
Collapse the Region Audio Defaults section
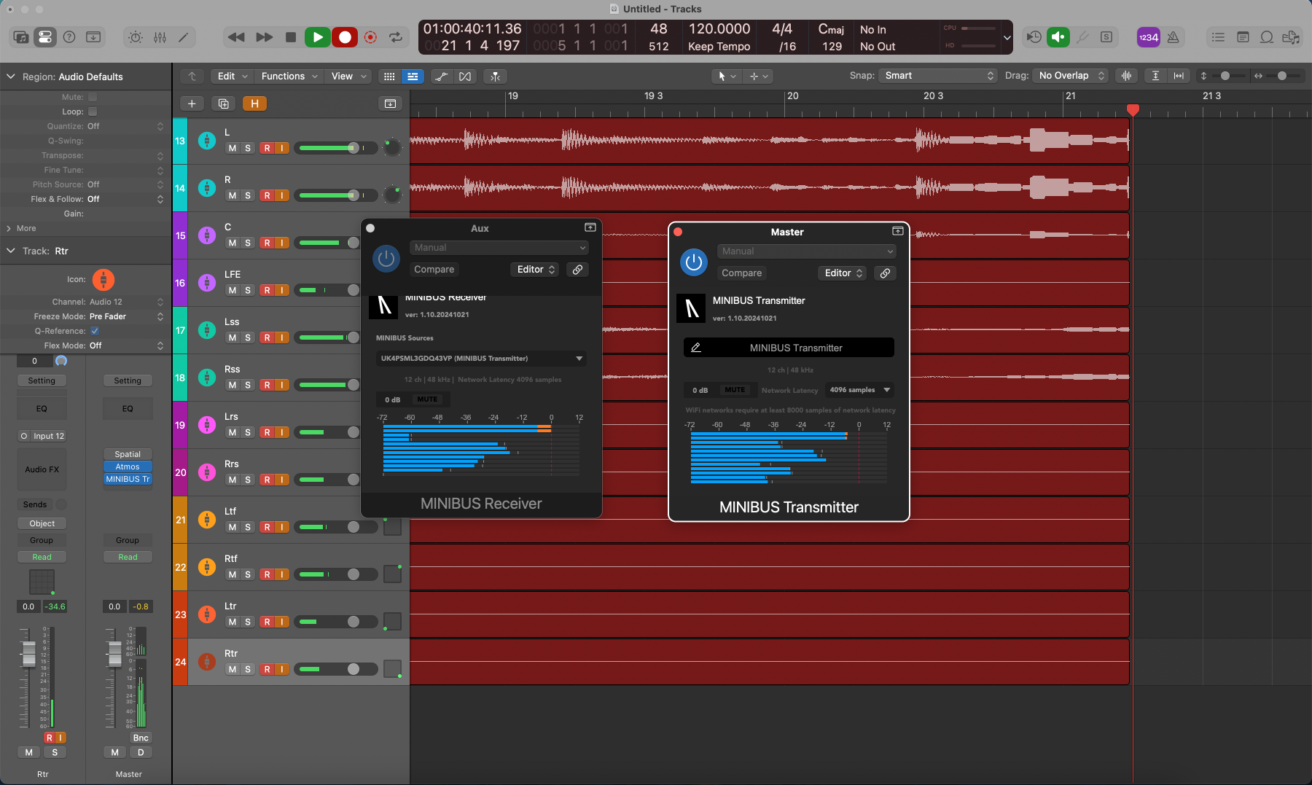(x=11, y=77)
